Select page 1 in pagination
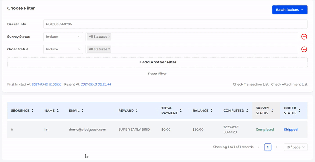 (268, 147)
